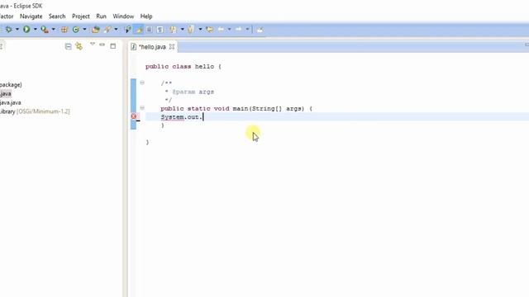Open dropdown next to Previous Annotation icon
Image resolution: width=529 pixels, height=297 pixels.
(x=200, y=30)
